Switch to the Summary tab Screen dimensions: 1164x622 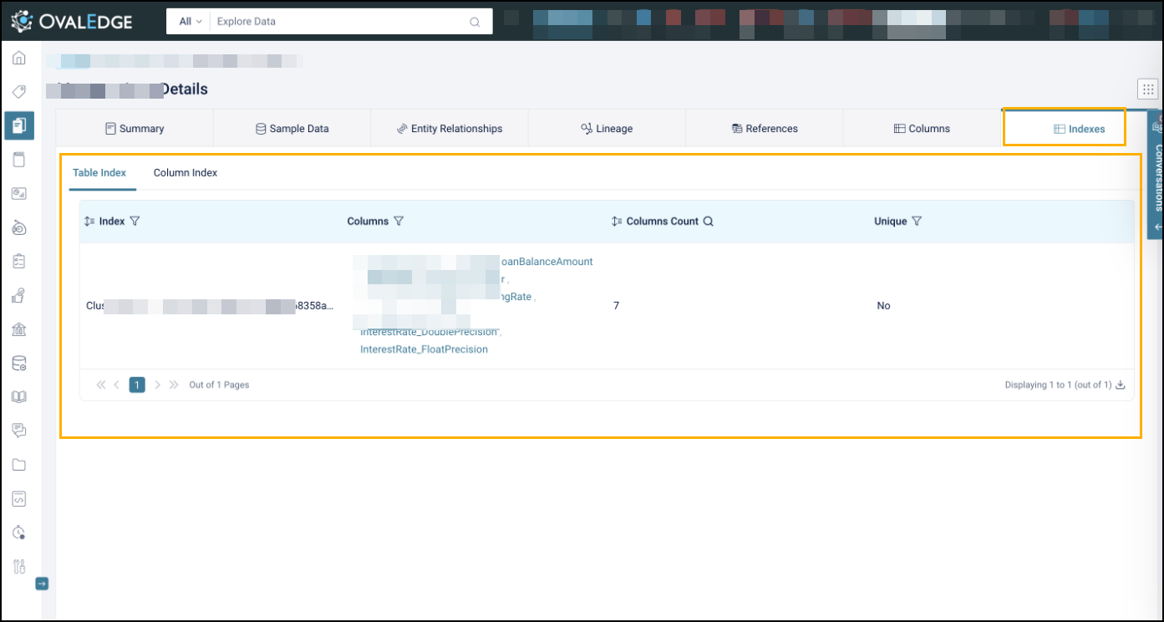tap(135, 129)
